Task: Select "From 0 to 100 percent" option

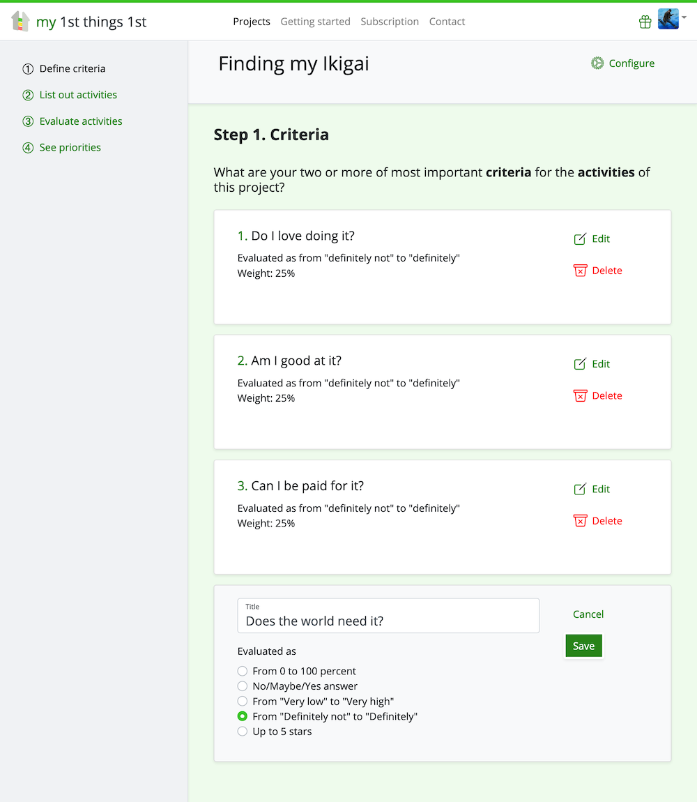Action: coord(243,671)
